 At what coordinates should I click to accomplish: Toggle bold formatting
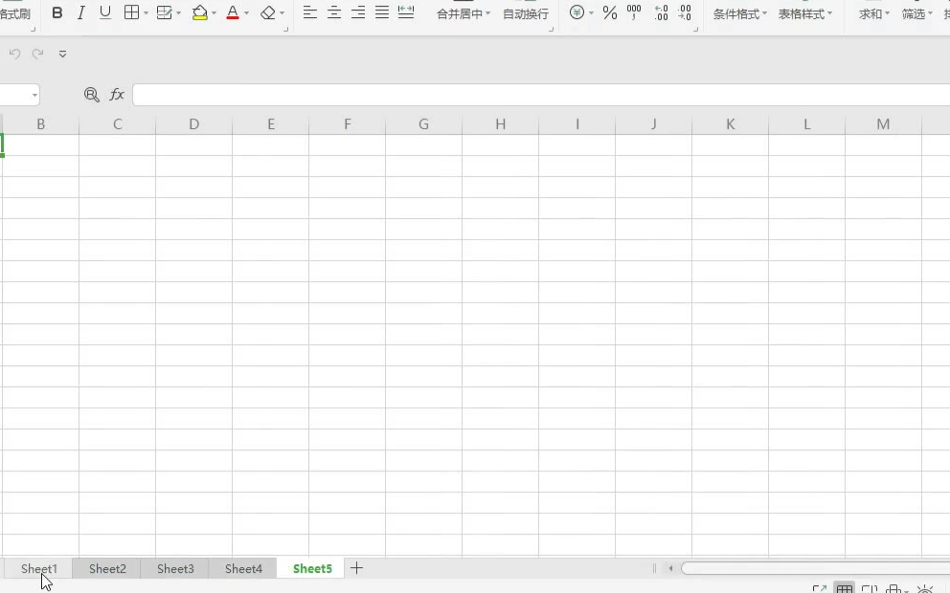pyautogui.click(x=57, y=13)
